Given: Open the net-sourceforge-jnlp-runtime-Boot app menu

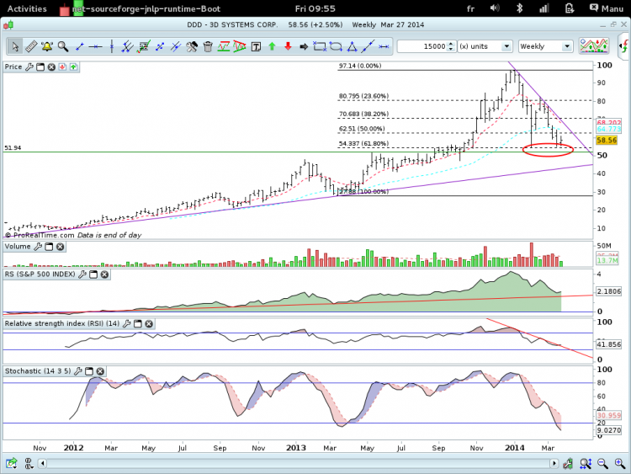Looking at the screenshot, I should (x=140, y=8).
